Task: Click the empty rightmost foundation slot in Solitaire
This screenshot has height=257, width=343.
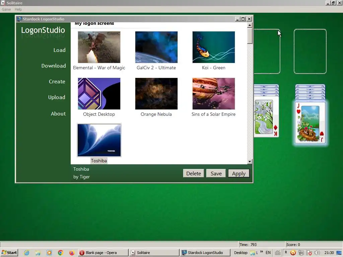Action: click(310, 51)
